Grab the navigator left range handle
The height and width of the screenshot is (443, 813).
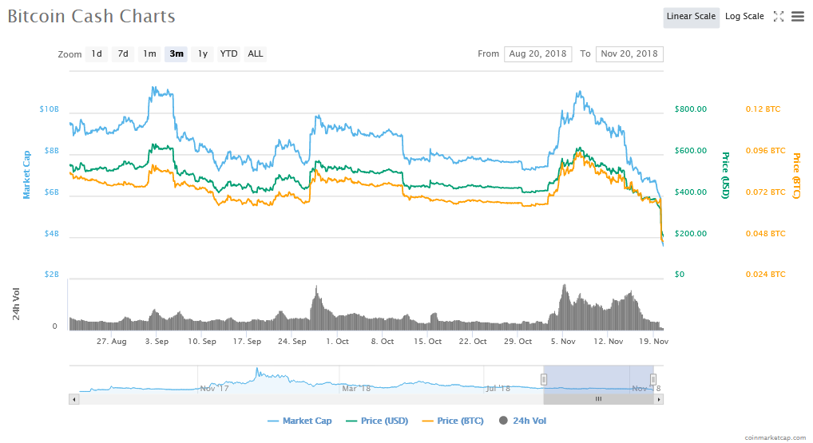[544, 380]
